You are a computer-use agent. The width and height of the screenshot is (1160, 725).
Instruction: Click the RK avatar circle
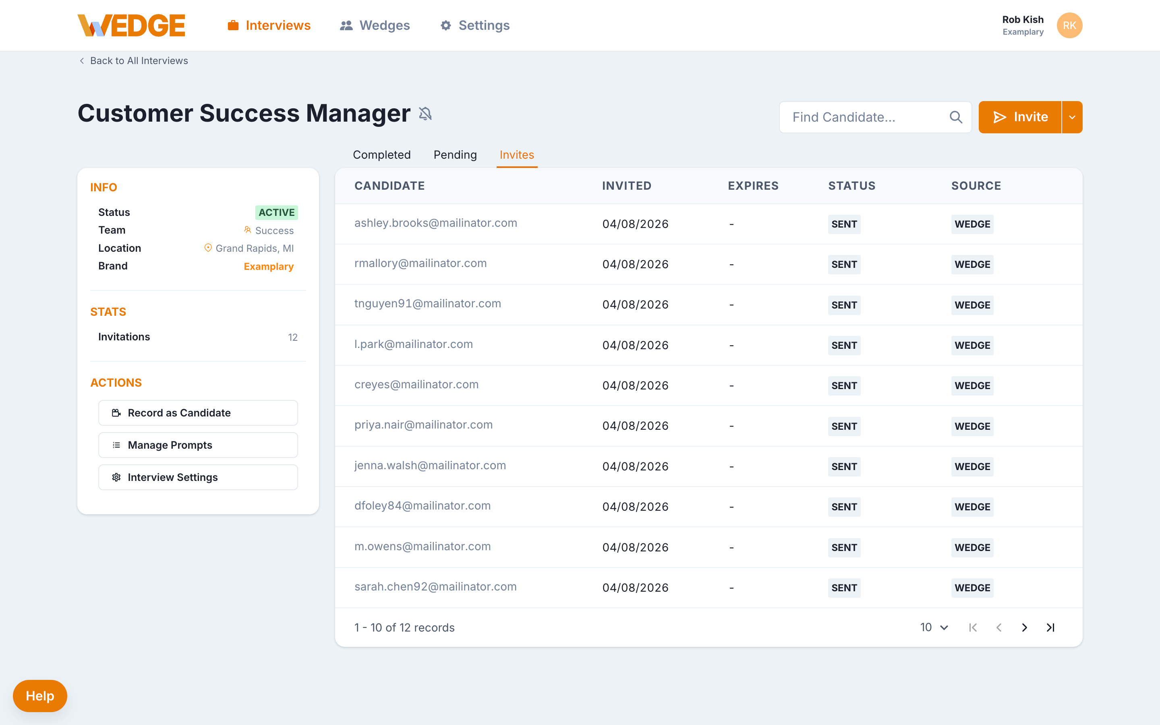[1069, 25]
